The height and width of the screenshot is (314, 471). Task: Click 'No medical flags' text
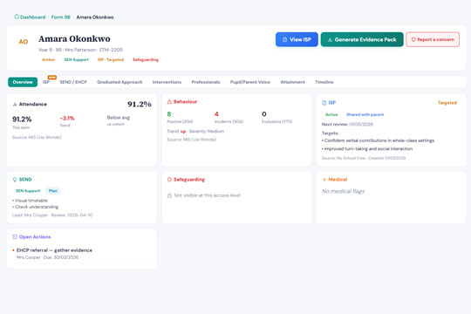coord(343,191)
